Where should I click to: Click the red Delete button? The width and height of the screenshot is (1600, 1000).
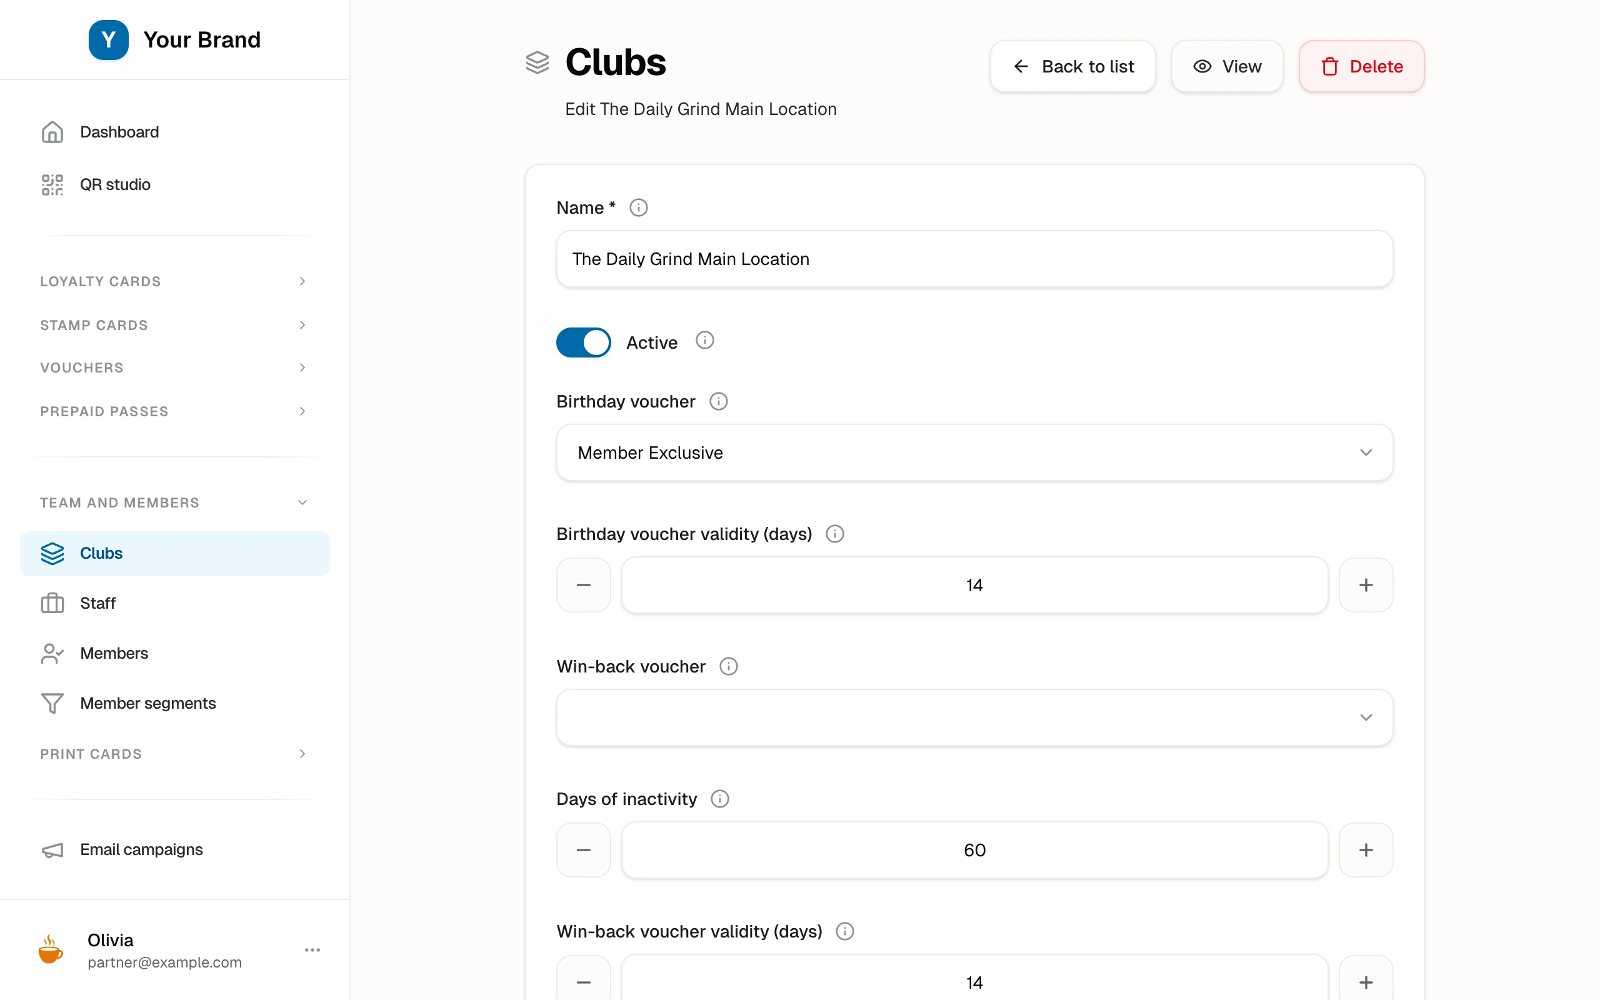point(1361,66)
